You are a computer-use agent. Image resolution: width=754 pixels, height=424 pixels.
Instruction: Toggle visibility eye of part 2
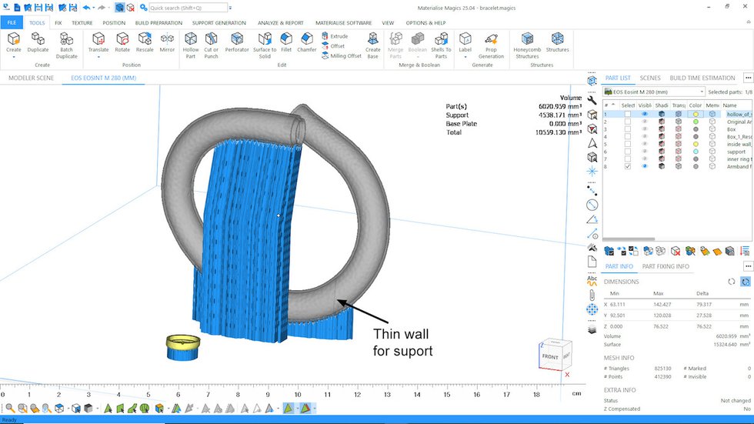coord(645,122)
